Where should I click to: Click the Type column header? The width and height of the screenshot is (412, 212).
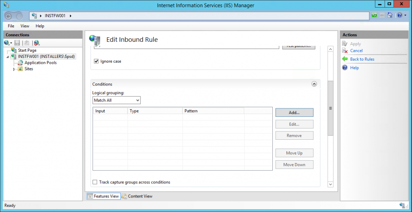pyautogui.click(x=155, y=111)
